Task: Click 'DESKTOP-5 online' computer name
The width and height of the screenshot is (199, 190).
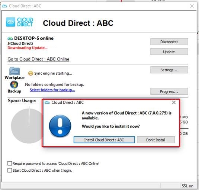Action: [34, 38]
